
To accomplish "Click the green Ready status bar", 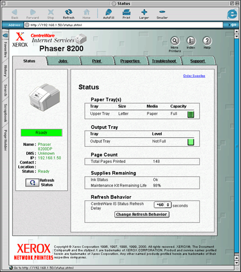I will click(41, 133).
